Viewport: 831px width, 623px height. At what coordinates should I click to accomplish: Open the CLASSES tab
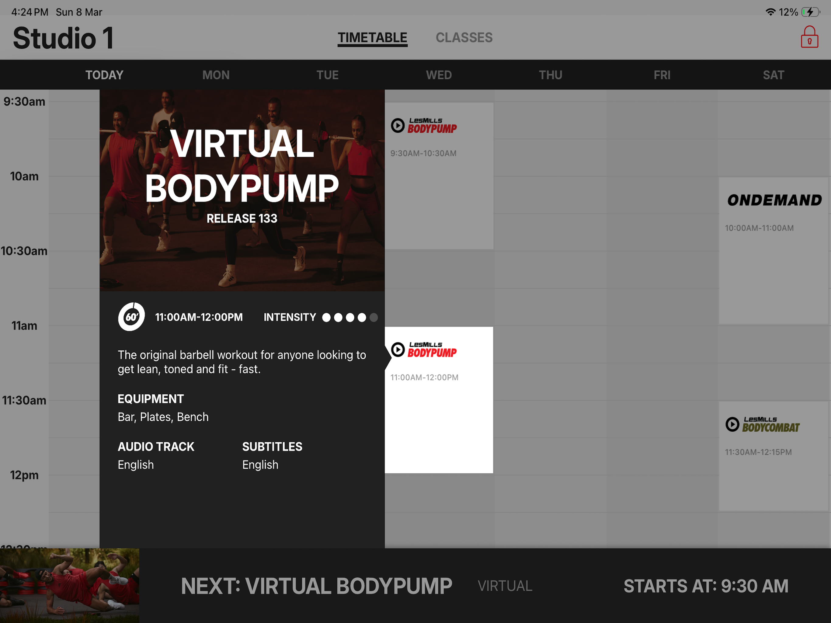[x=464, y=38]
